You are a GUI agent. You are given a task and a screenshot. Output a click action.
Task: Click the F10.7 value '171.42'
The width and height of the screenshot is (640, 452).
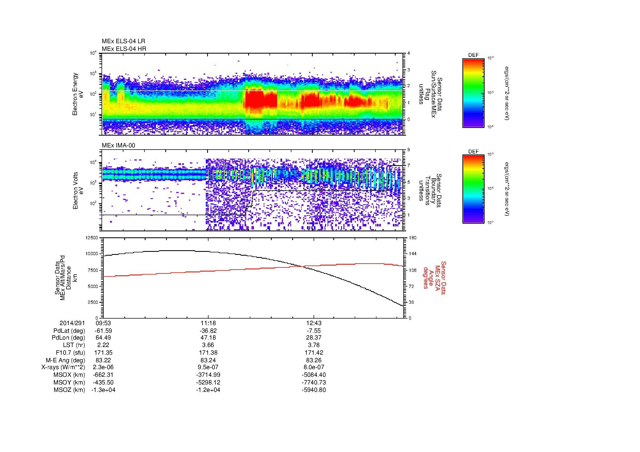click(314, 353)
